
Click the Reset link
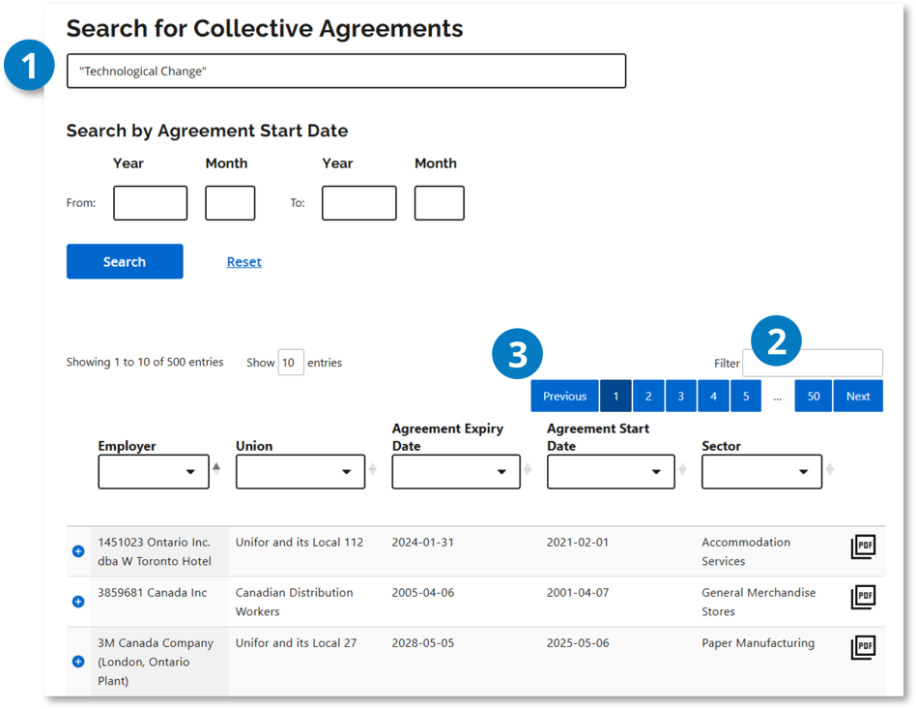[243, 261]
